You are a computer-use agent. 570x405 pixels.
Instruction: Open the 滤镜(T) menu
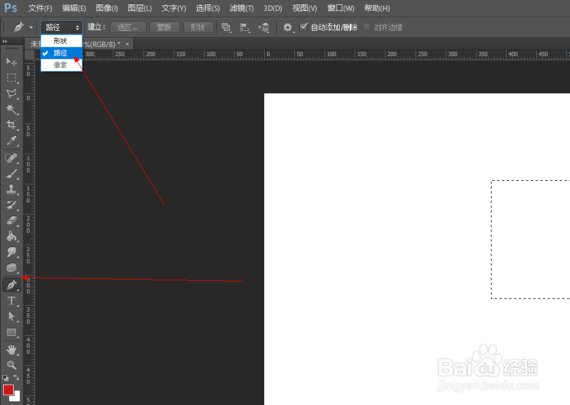click(x=241, y=8)
